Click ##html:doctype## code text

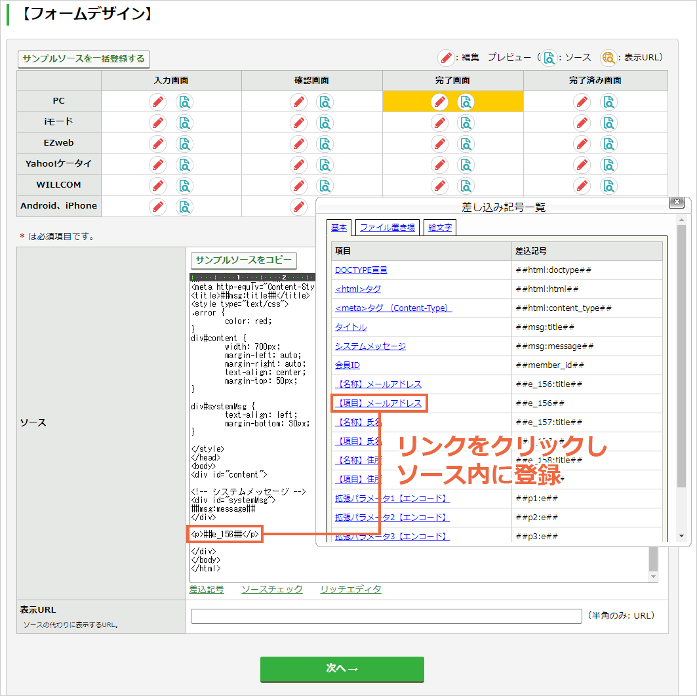[x=553, y=270]
